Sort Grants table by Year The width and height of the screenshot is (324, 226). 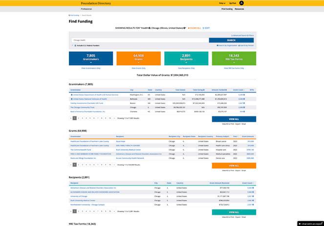(x=236, y=136)
